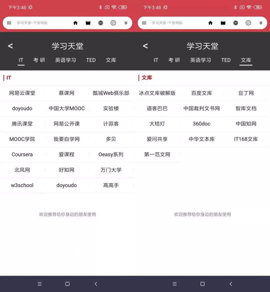This screenshot has height=292, width=270.
Task: Switch to the 考研 tab on the left screen
Action: (39, 60)
